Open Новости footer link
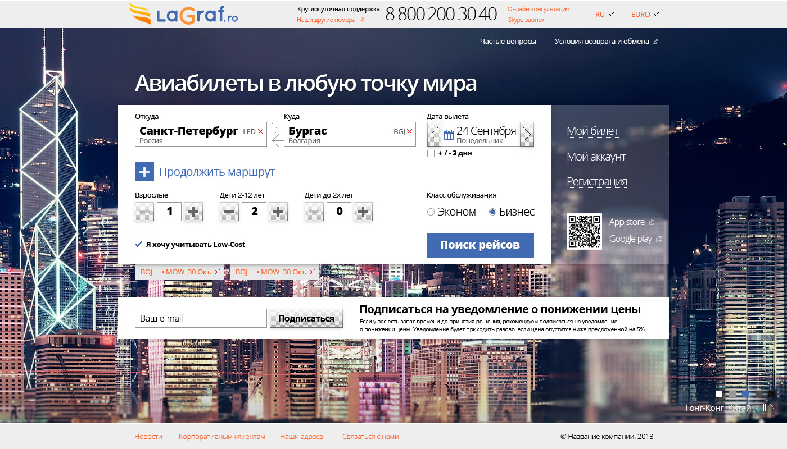The width and height of the screenshot is (787, 449). click(148, 436)
